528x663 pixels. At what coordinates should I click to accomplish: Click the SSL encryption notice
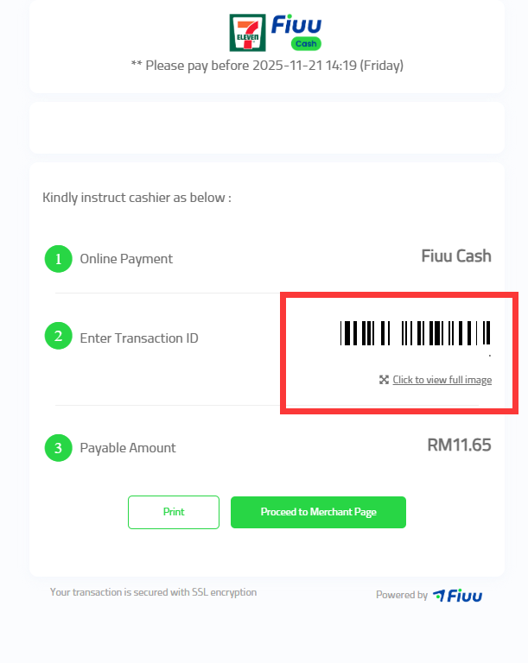pos(153,592)
